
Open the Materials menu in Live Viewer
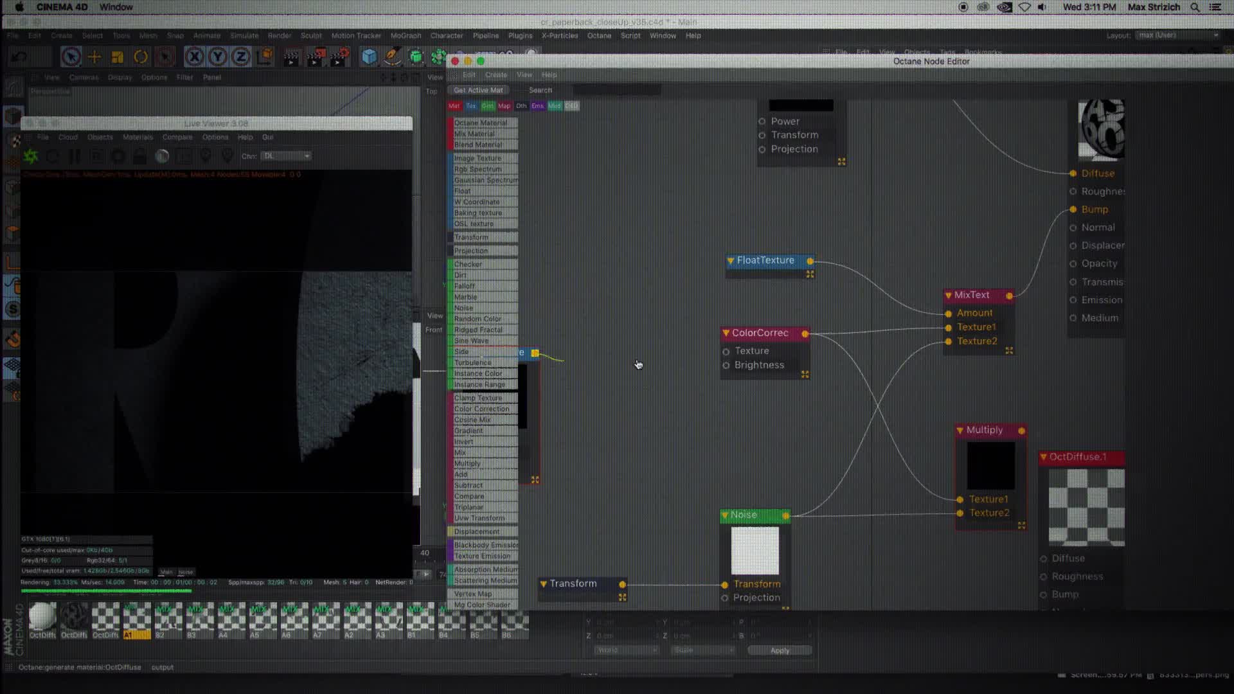point(138,137)
